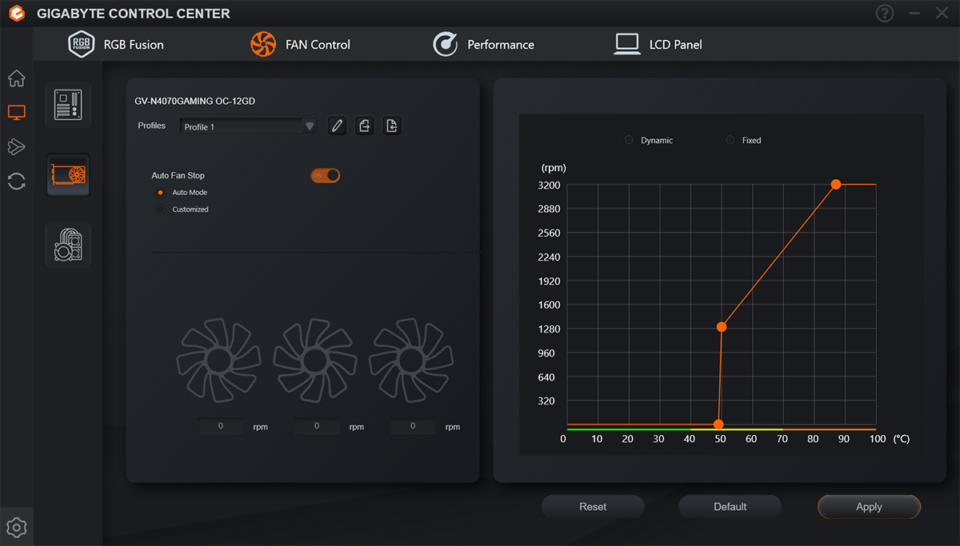Choose the Customized radio option
The width and height of the screenshot is (960, 546).
pyautogui.click(x=161, y=209)
